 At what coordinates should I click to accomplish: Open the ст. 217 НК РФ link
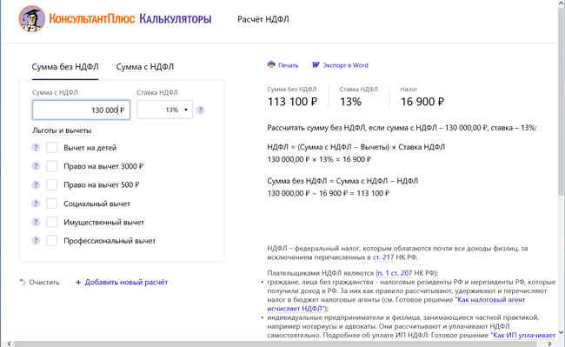[x=383, y=257]
